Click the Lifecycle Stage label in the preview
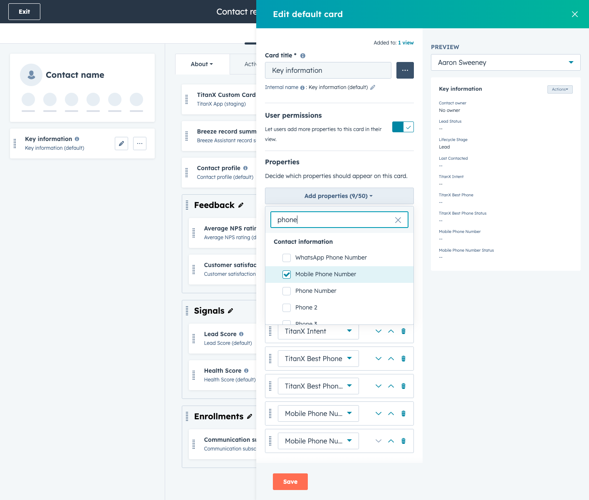The height and width of the screenshot is (500, 589). coord(453,140)
